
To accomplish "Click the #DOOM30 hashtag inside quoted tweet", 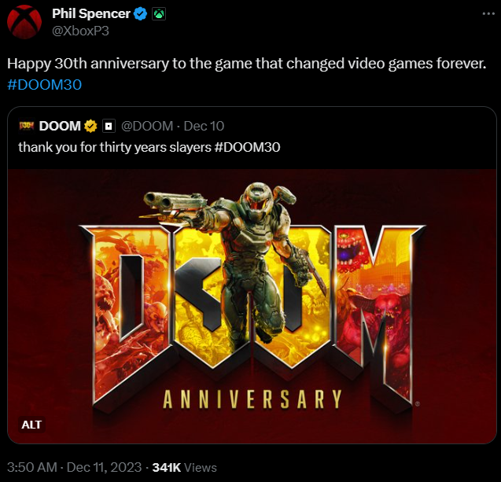I will point(248,147).
